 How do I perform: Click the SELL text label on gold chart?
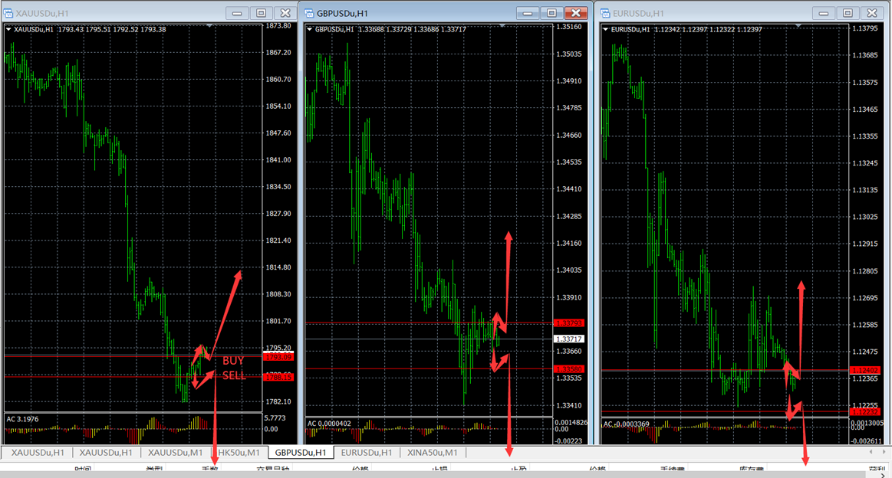(234, 375)
